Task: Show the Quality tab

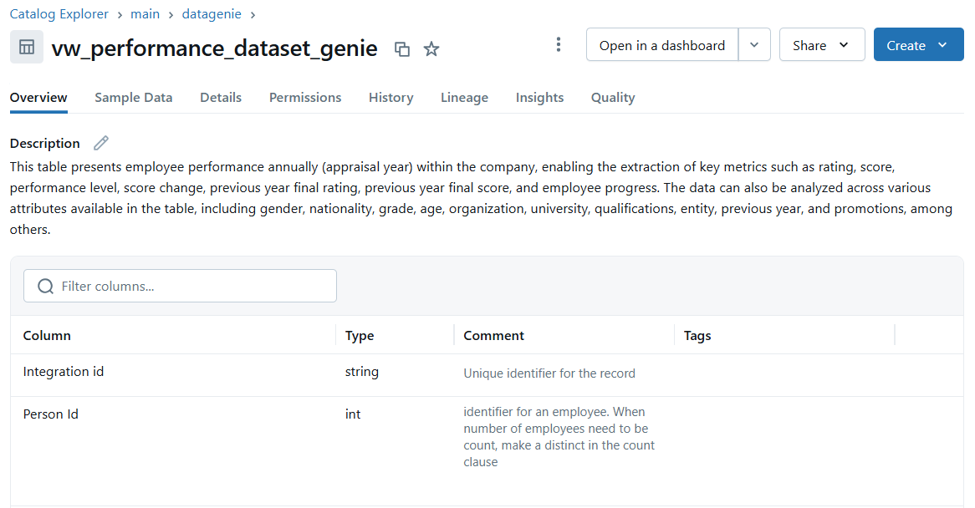Action: tap(613, 98)
